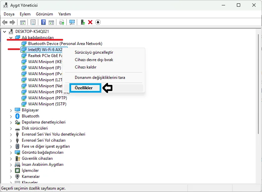
Task: Open the Eylem menu
Action: point(25,14)
